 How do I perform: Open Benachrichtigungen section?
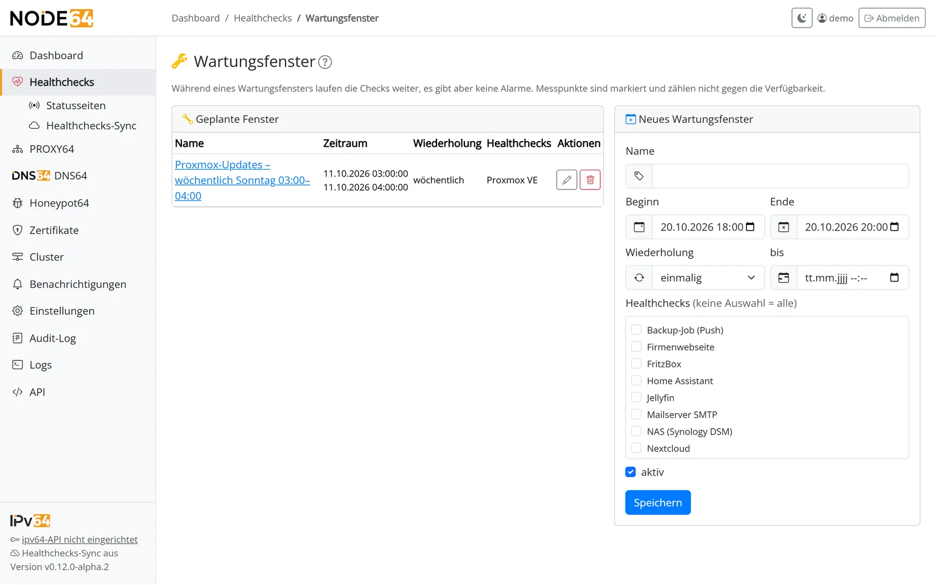click(x=78, y=284)
